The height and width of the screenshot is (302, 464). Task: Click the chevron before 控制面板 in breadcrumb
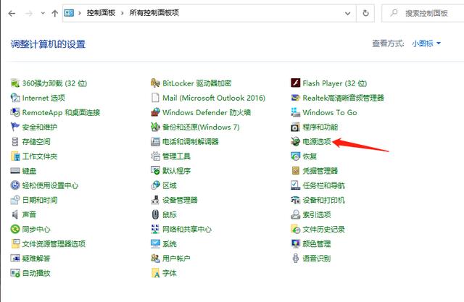coord(80,13)
